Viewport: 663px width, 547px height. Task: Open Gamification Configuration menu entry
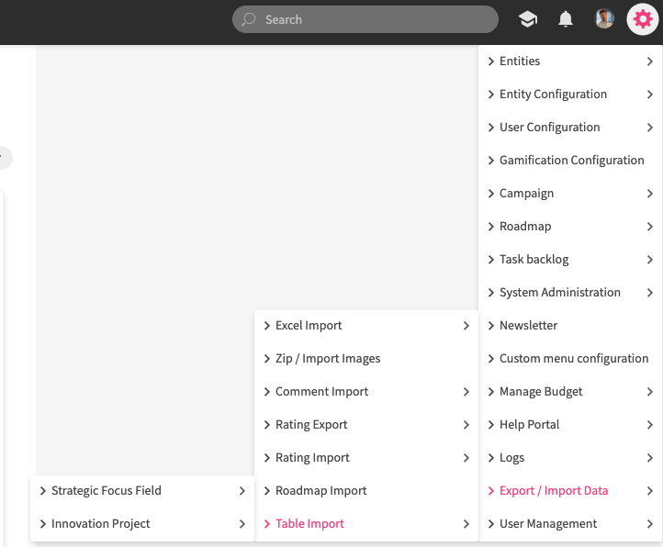coord(571,161)
